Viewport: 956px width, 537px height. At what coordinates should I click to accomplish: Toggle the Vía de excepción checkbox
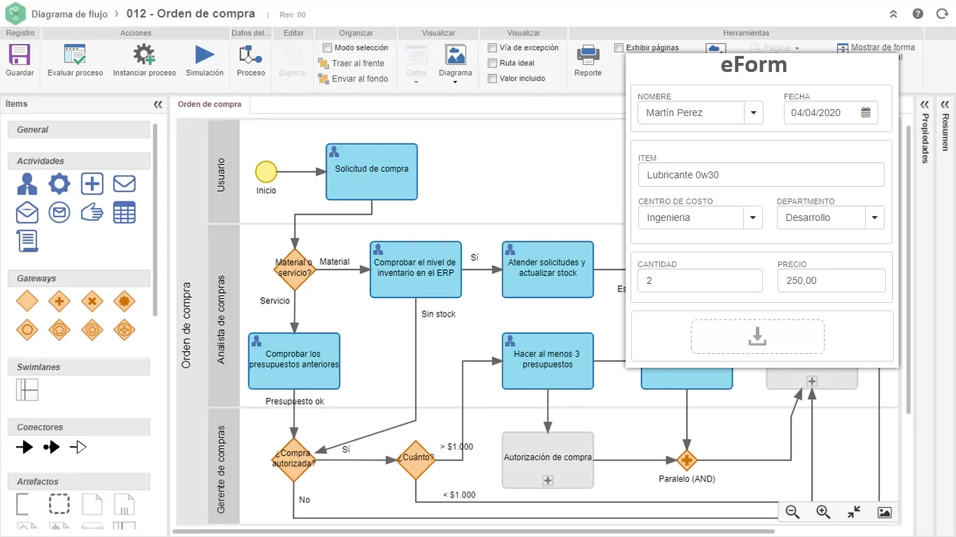point(492,48)
